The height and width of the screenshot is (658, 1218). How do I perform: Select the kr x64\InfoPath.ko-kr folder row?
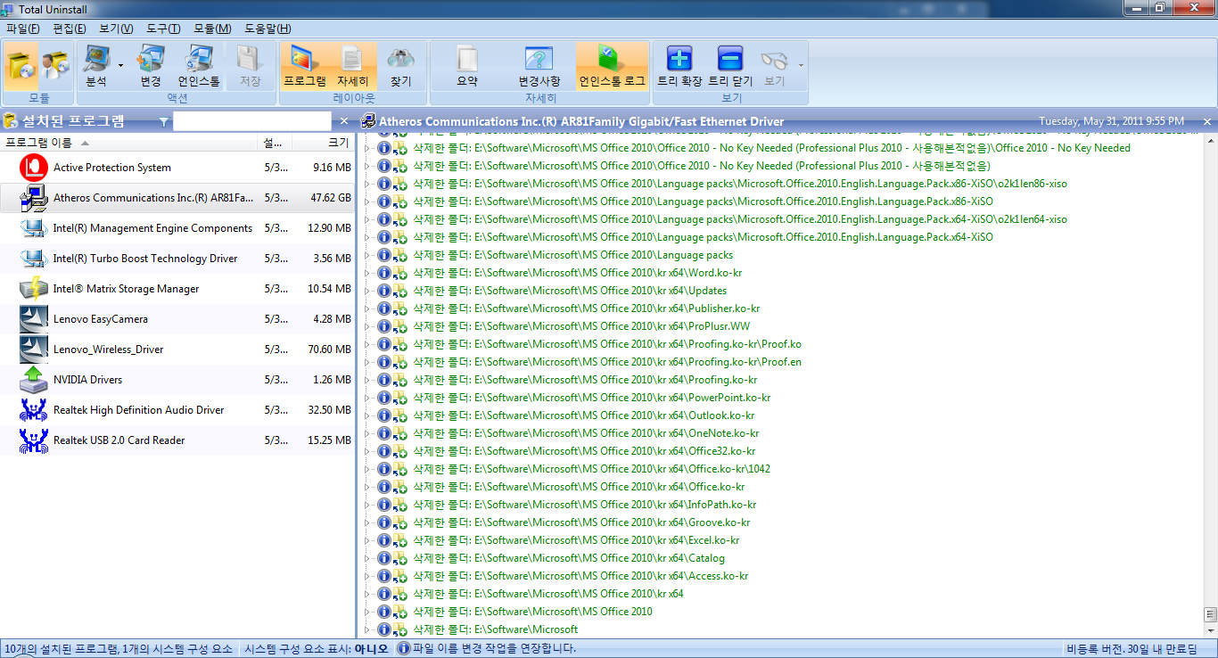click(585, 505)
